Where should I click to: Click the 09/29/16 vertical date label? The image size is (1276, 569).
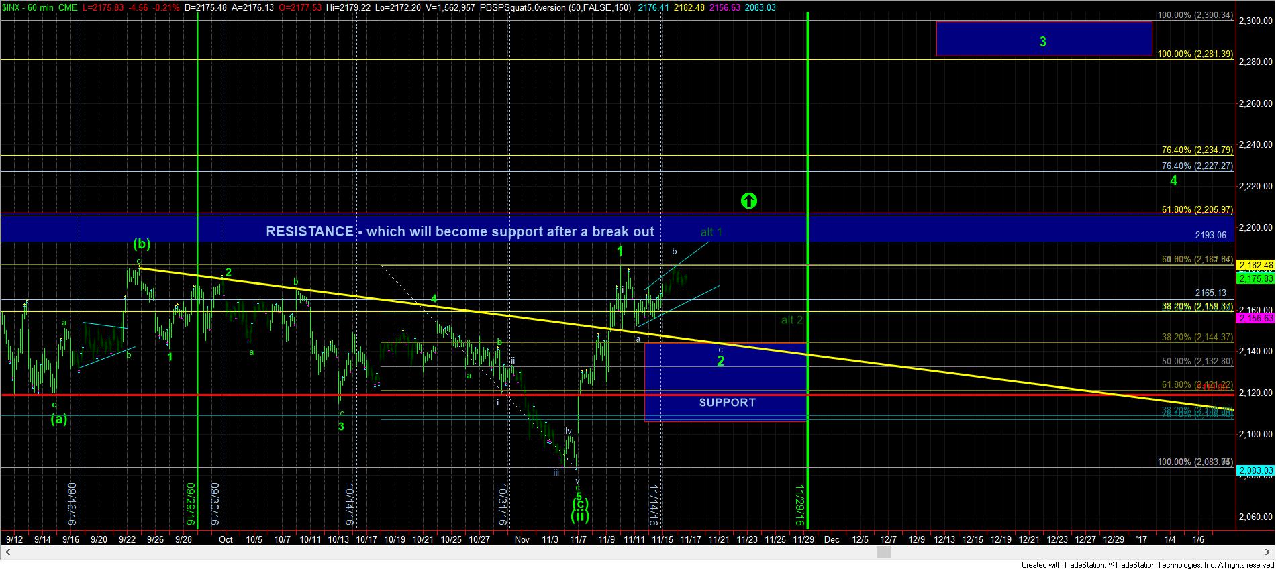click(x=190, y=504)
